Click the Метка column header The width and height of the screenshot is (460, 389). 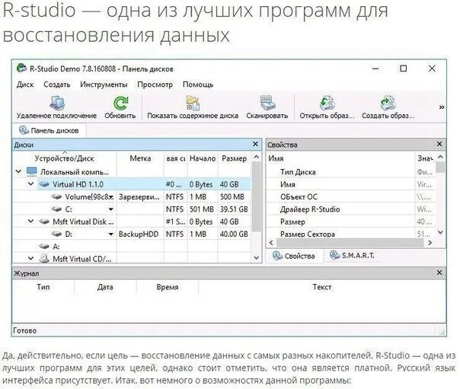point(140,158)
